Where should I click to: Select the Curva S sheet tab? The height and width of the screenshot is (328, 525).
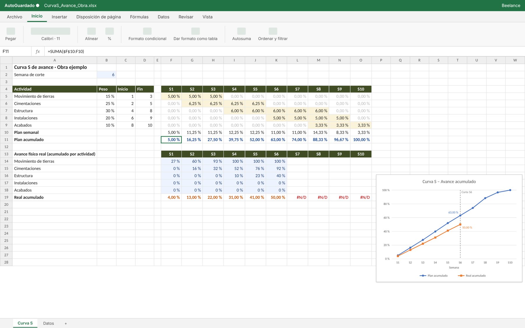[25, 323]
